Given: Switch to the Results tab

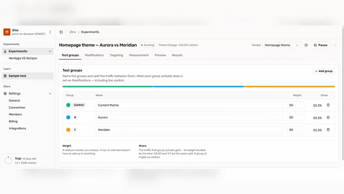Looking at the screenshot, I should (x=177, y=55).
